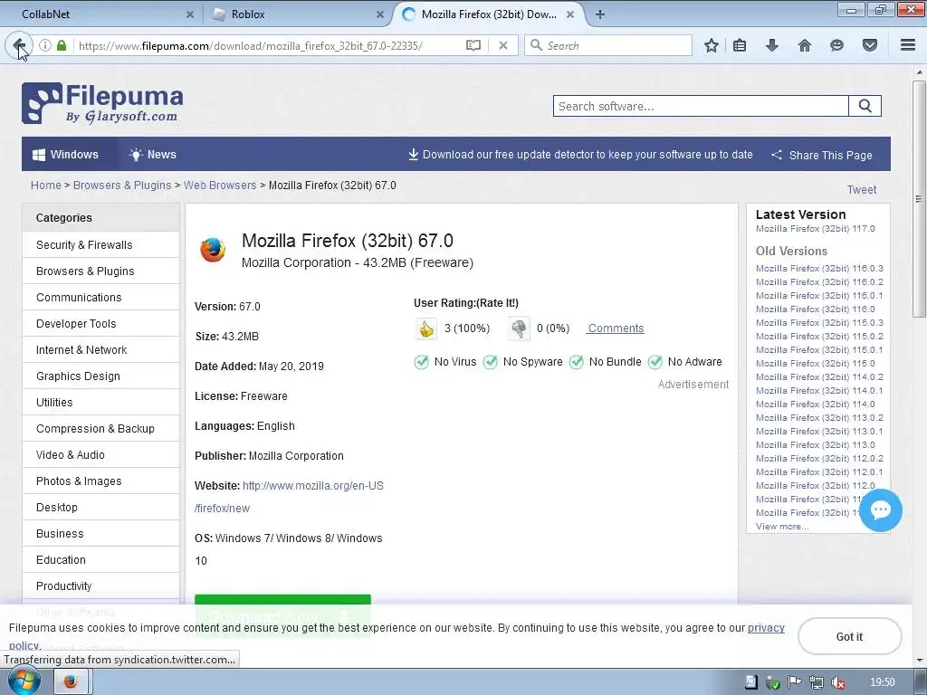Click the page vertical scrollbar thumb
Viewport: 927px width, 695px height.
coord(919,199)
